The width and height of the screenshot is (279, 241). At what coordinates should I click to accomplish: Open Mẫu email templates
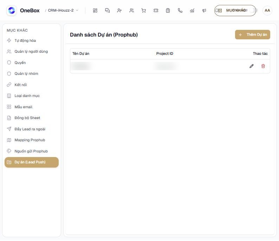pos(32,107)
